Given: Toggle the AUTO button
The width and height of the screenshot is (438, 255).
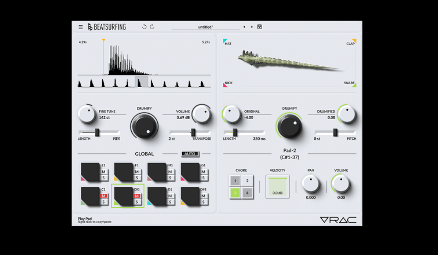Looking at the screenshot, I should [190, 154].
